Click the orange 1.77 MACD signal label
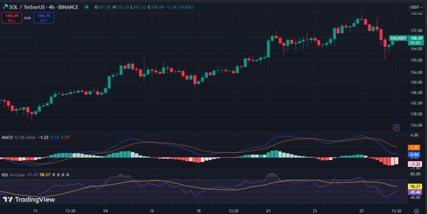 [x=414, y=148]
